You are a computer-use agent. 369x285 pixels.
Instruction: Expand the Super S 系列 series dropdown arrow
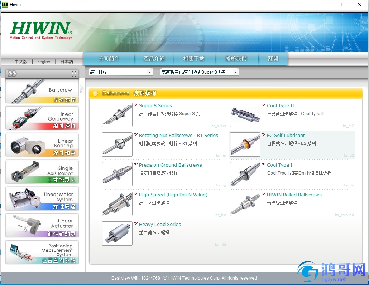pos(236,72)
